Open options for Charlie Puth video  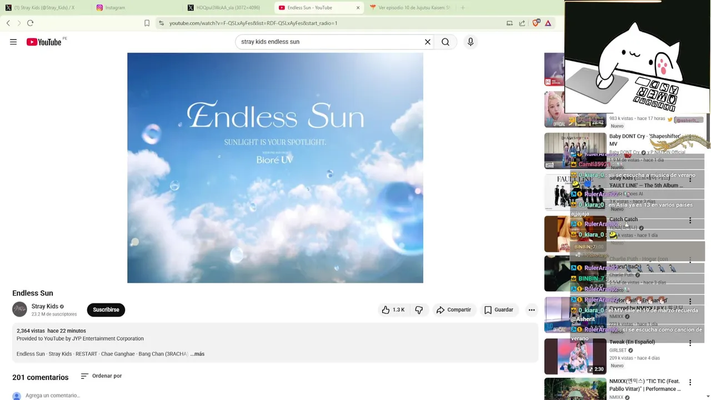[x=690, y=261]
